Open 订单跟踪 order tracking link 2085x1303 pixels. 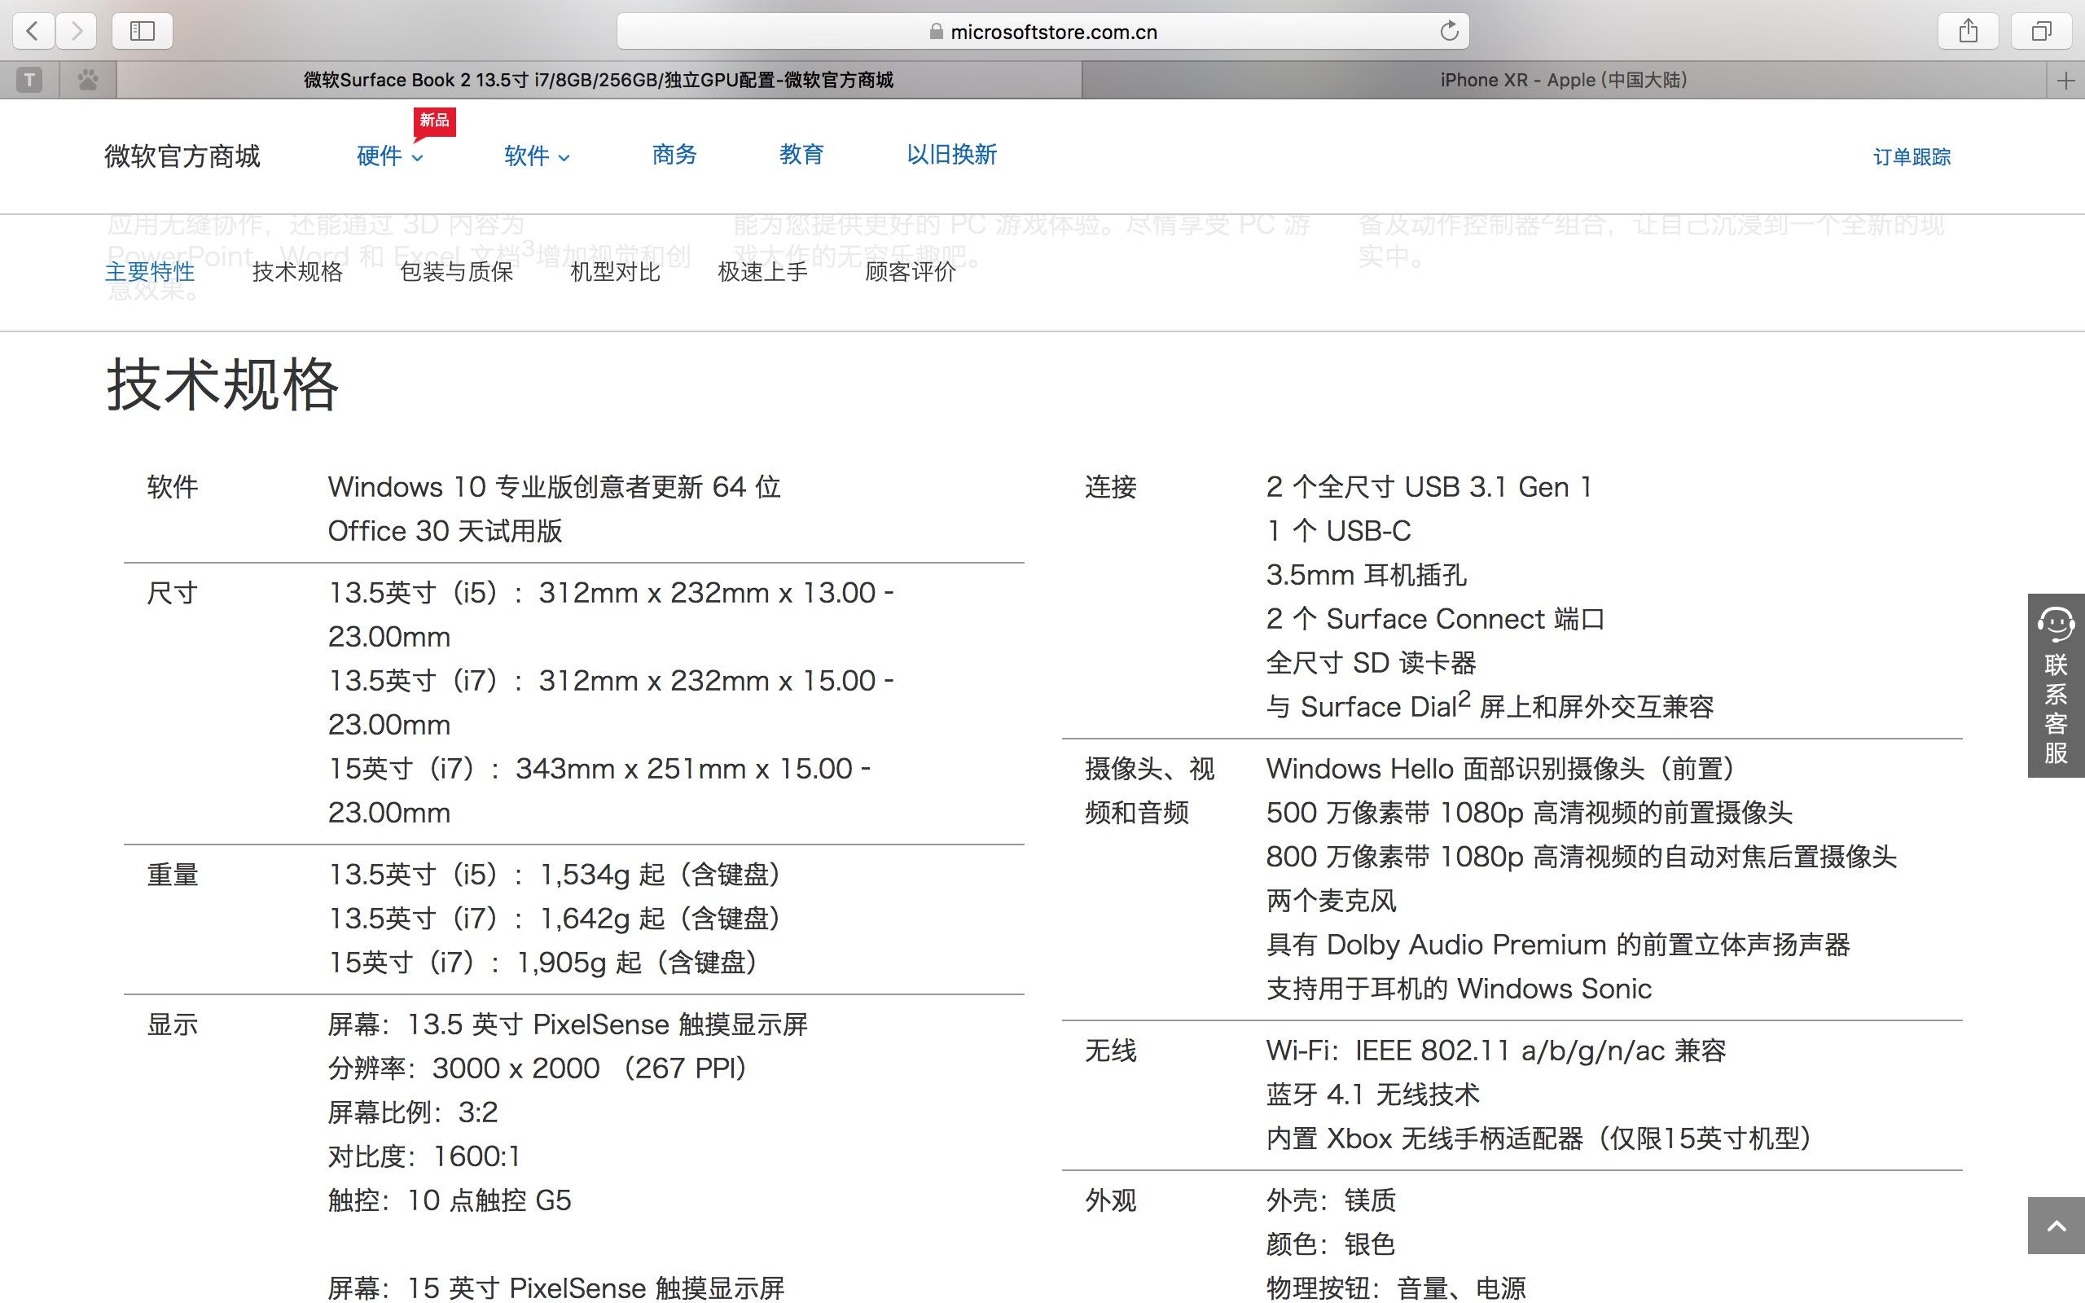1912,157
